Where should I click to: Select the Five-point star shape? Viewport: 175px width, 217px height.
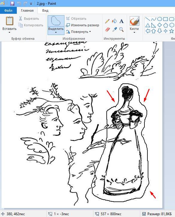(x=172, y=31)
